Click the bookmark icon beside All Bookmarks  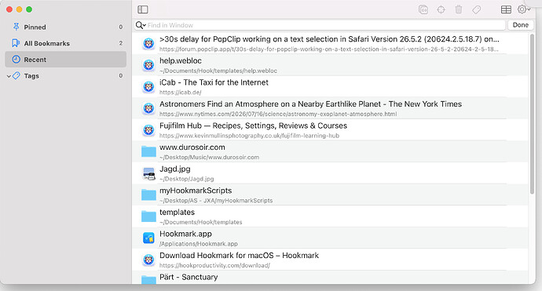point(16,43)
